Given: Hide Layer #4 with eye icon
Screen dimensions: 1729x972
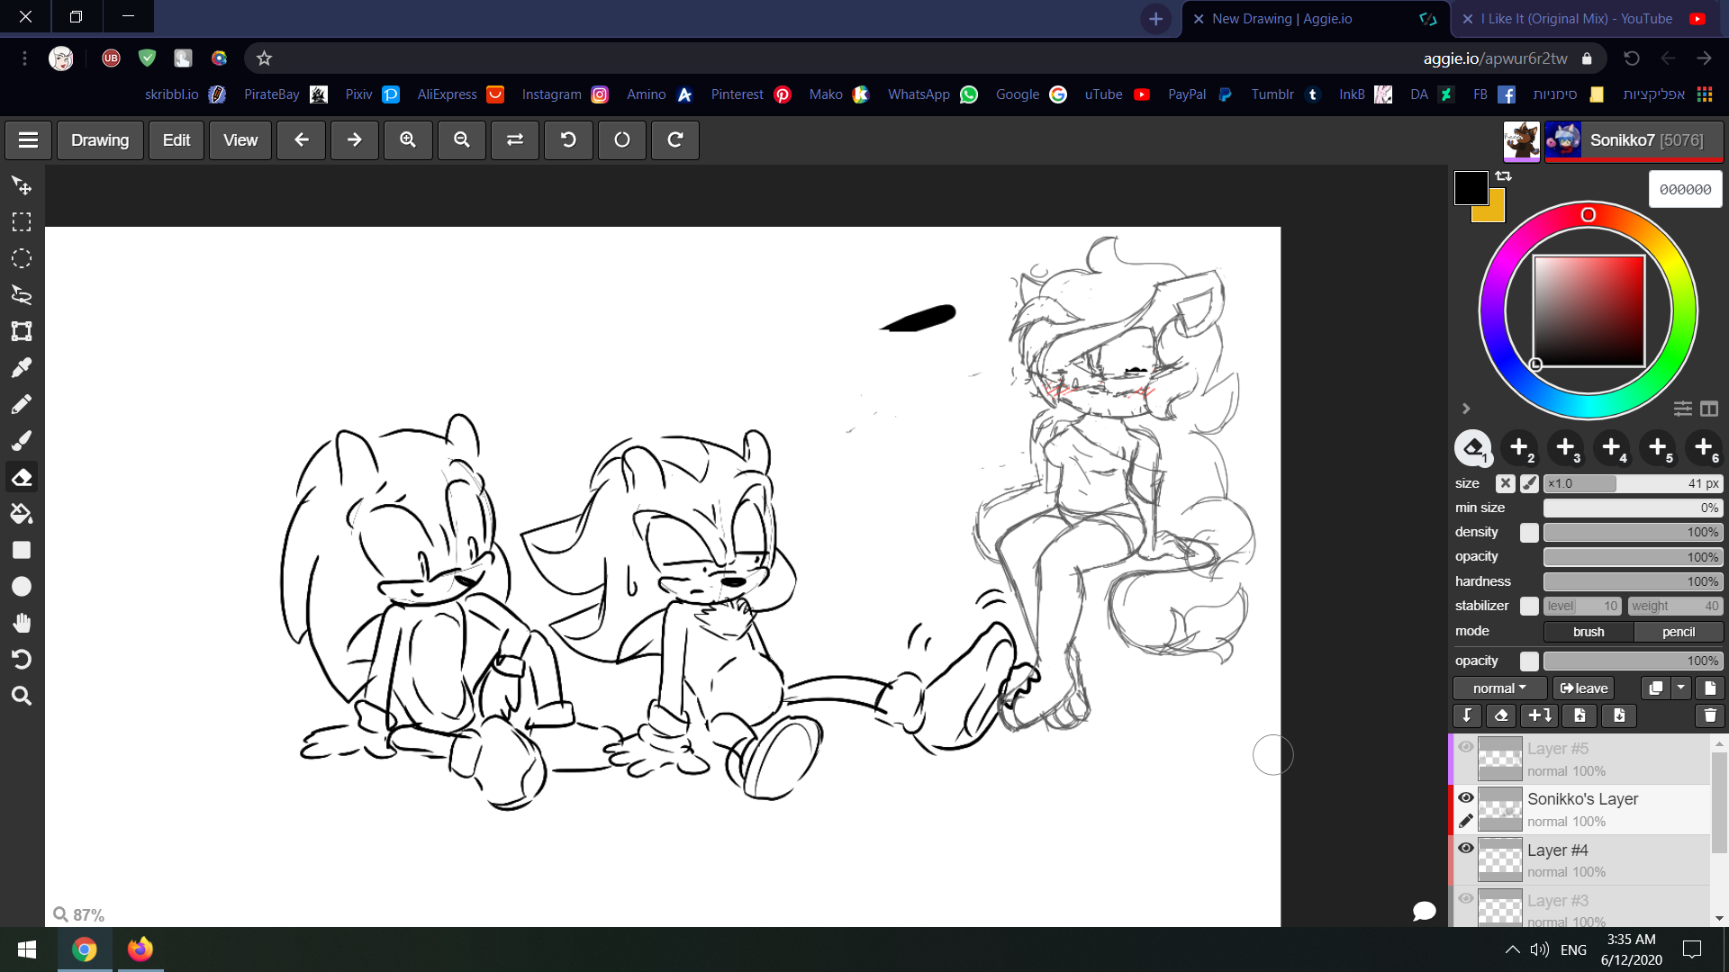Looking at the screenshot, I should click(x=1466, y=849).
